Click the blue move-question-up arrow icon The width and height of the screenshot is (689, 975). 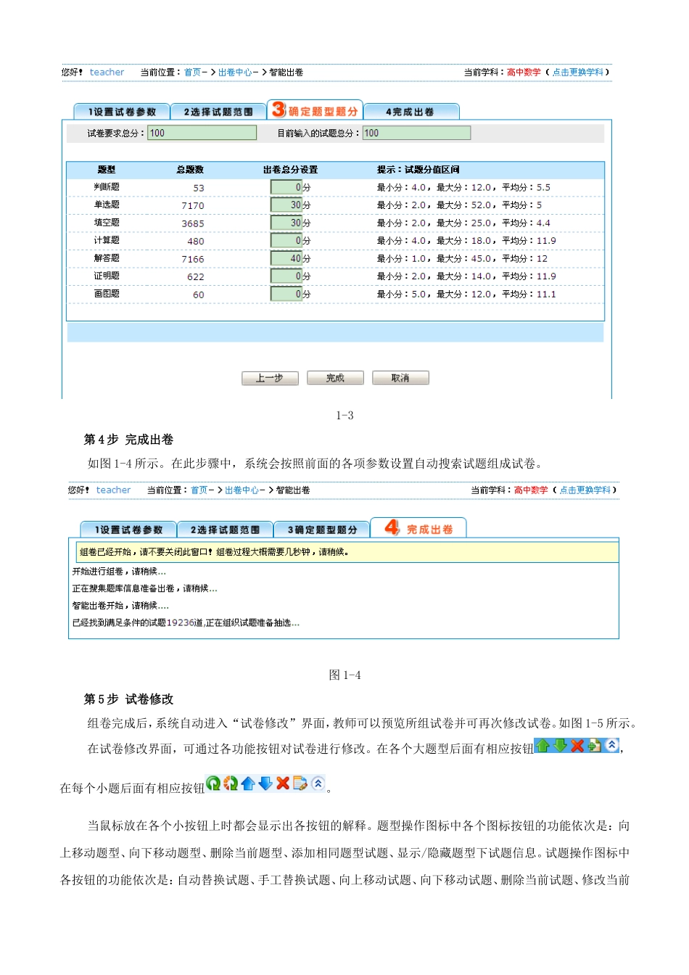pos(248,783)
